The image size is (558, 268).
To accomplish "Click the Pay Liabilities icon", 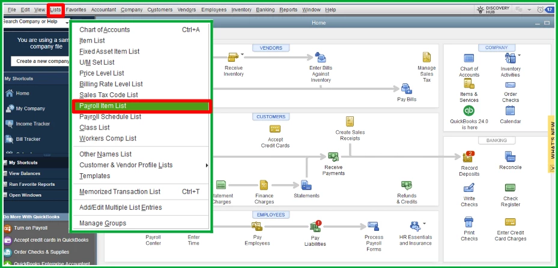I will tap(315, 226).
